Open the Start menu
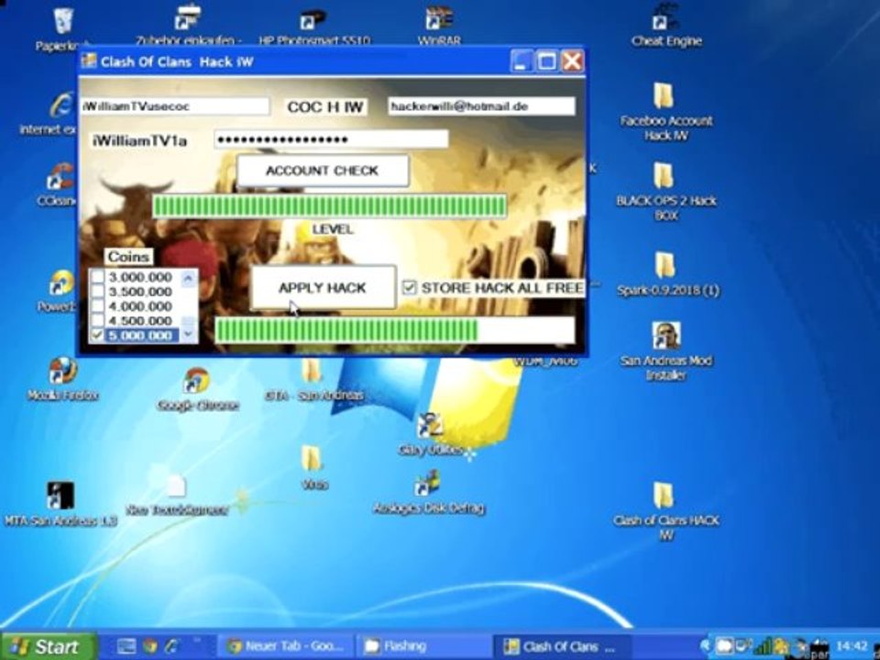 point(49,646)
